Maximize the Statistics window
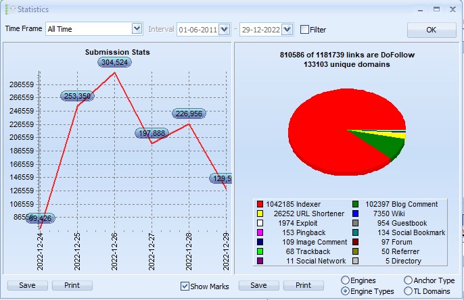The image size is (464, 300). click(x=436, y=9)
